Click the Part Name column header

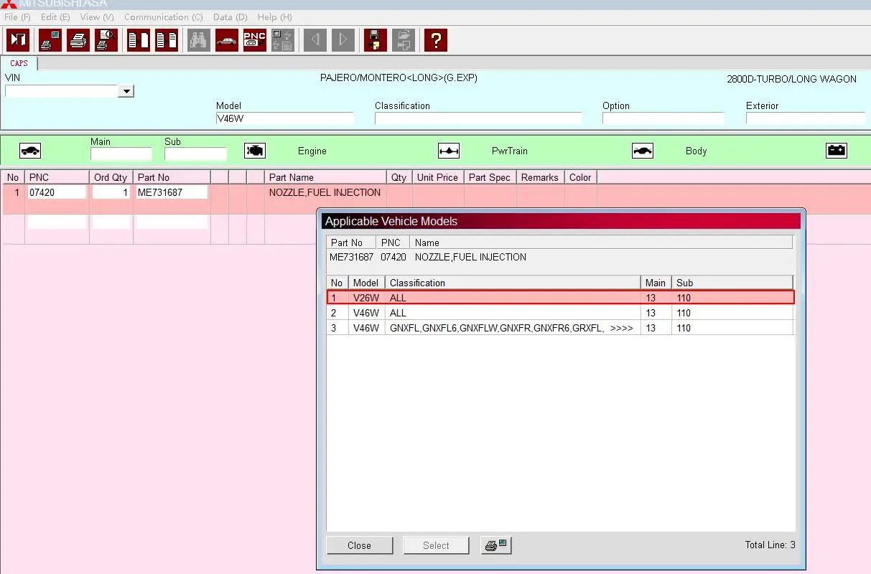point(325,177)
